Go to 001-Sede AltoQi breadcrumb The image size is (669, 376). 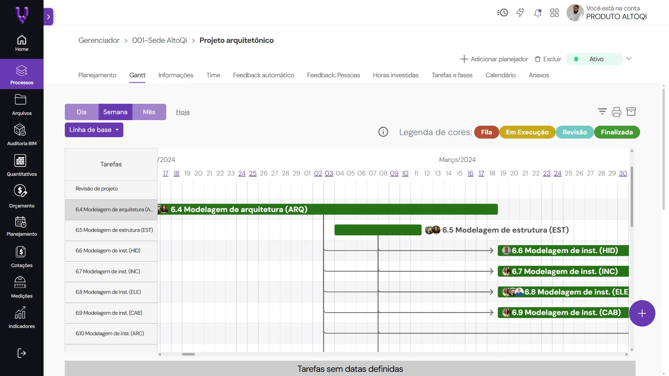(160, 40)
